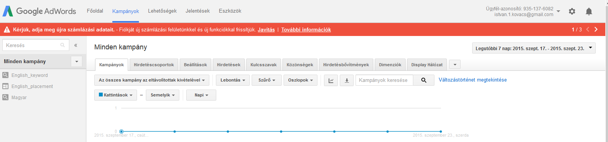Open the notifications bell
Viewport: 608px width, 142px height.
(x=589, y=11)
